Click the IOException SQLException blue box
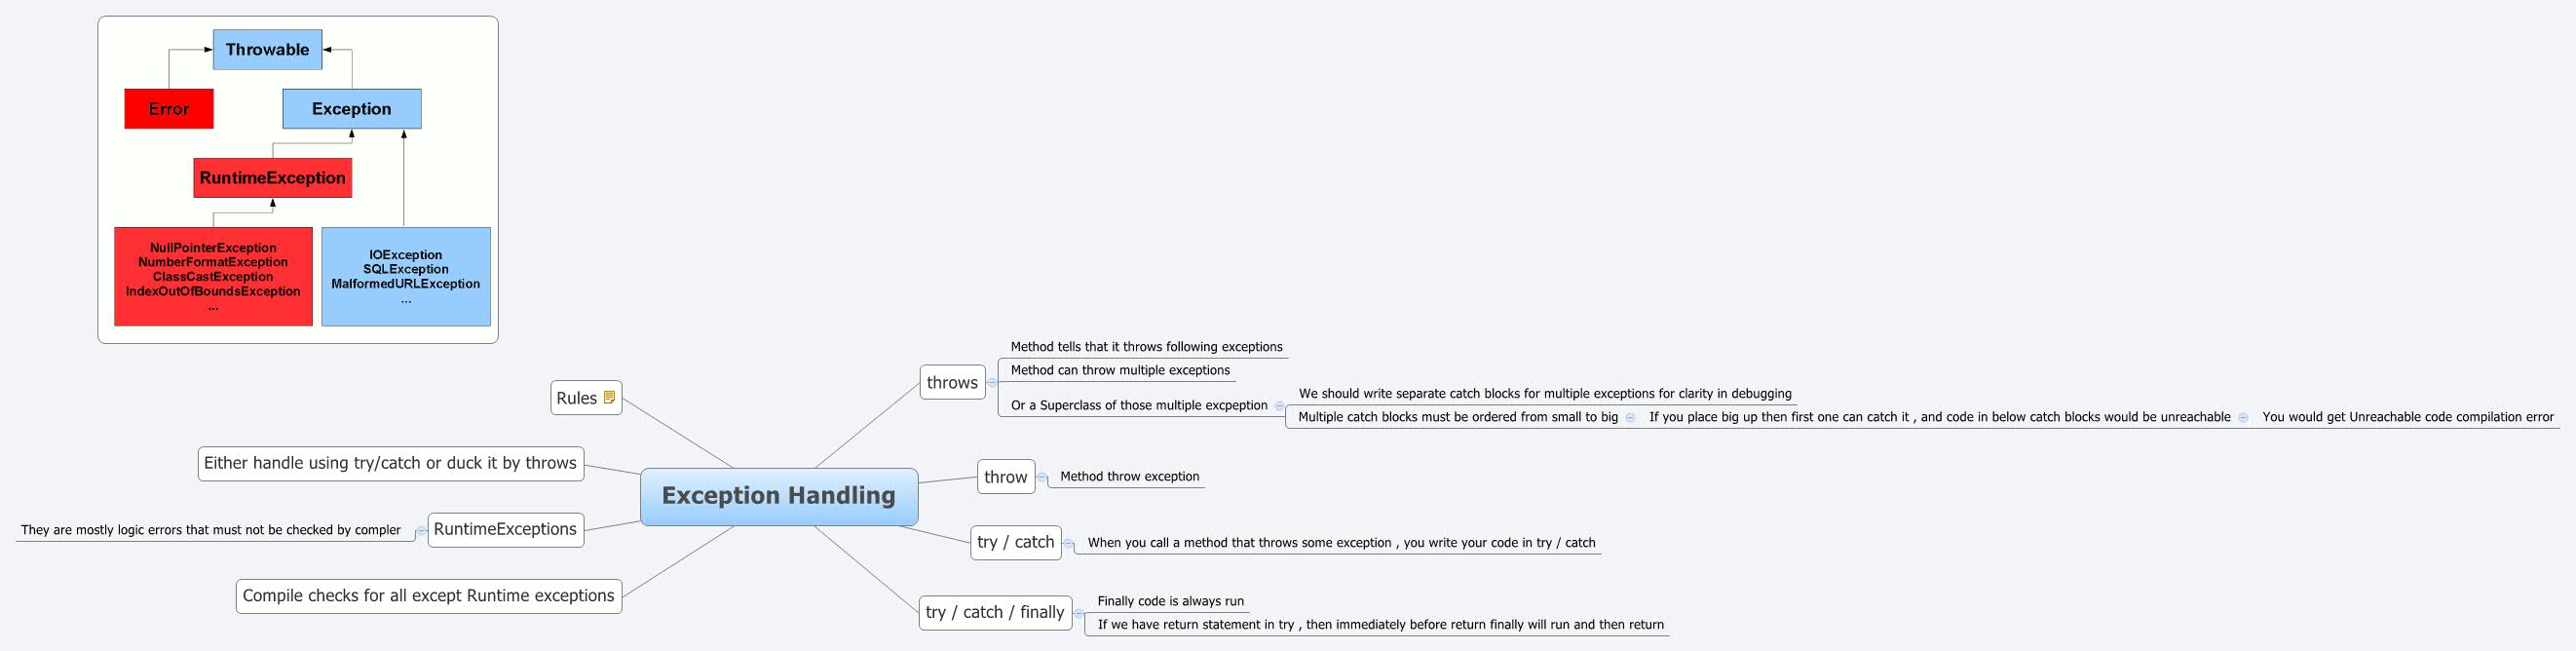 (x=405, y=276)
